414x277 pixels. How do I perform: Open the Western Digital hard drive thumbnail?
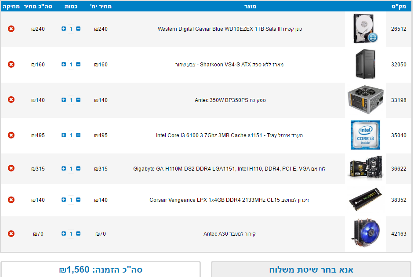[x=365, y=29]
